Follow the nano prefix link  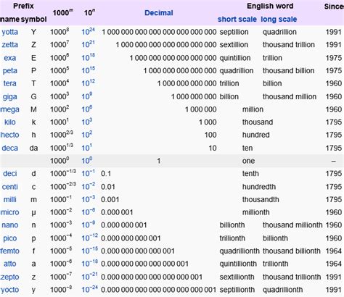click(x=10, y=225)
